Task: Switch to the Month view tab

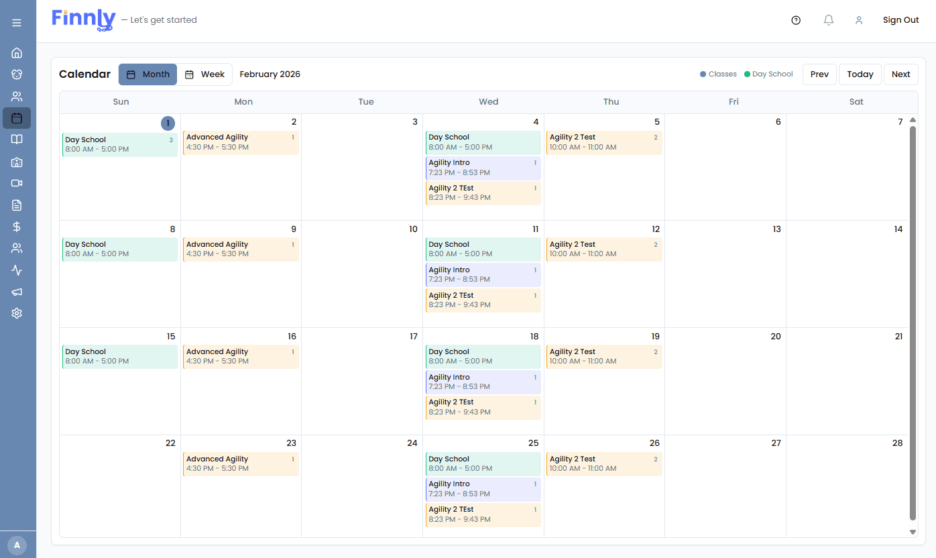Action: tap(148, 74)
